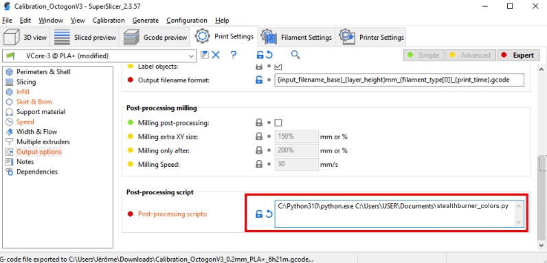Click the scripts box down scroll arrow
This screenshot has width=547, height=263.
(x=518, y=222)
